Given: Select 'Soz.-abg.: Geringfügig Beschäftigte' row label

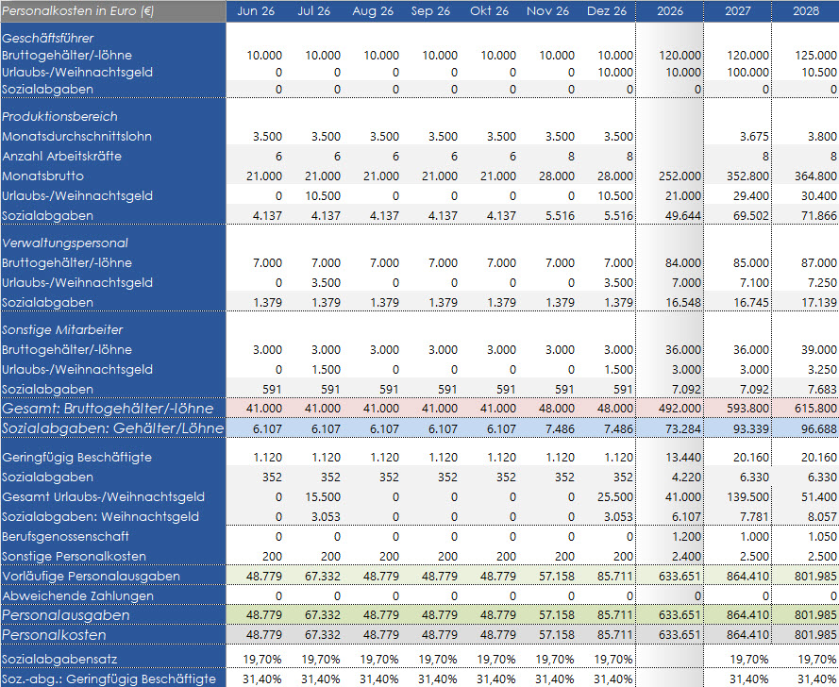Looking at the screenshot, I should pyautogui.click(x=109, y=679).
